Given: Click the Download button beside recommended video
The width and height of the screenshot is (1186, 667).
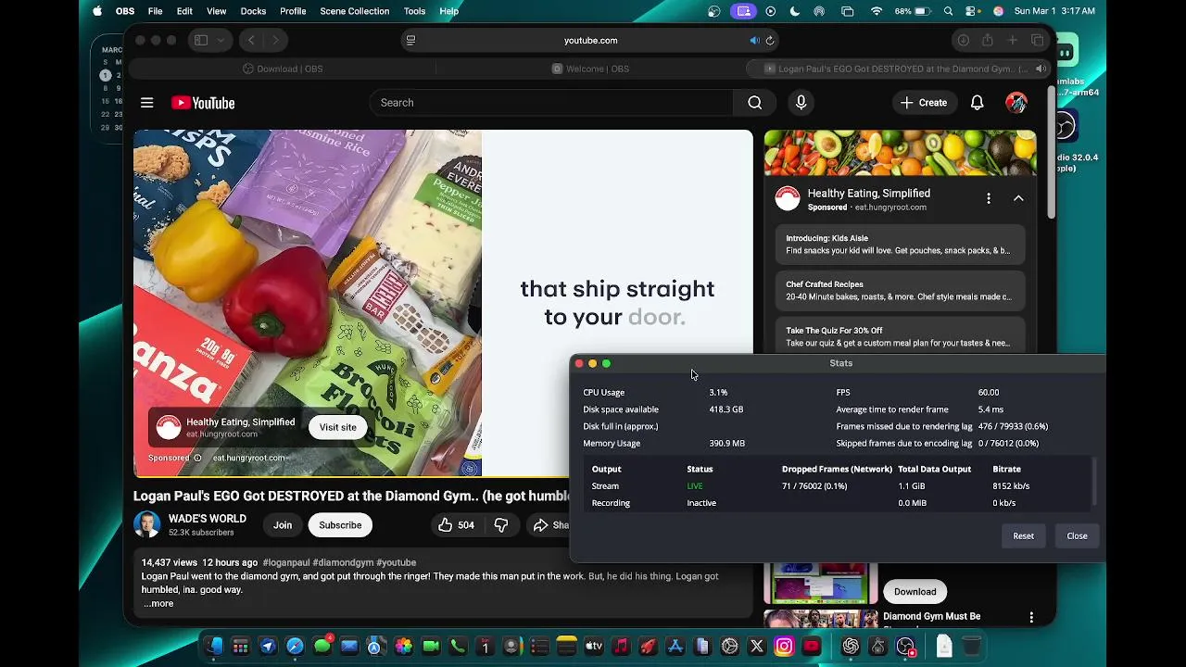Looking at the screenshot, I should (x=915, y=592).
